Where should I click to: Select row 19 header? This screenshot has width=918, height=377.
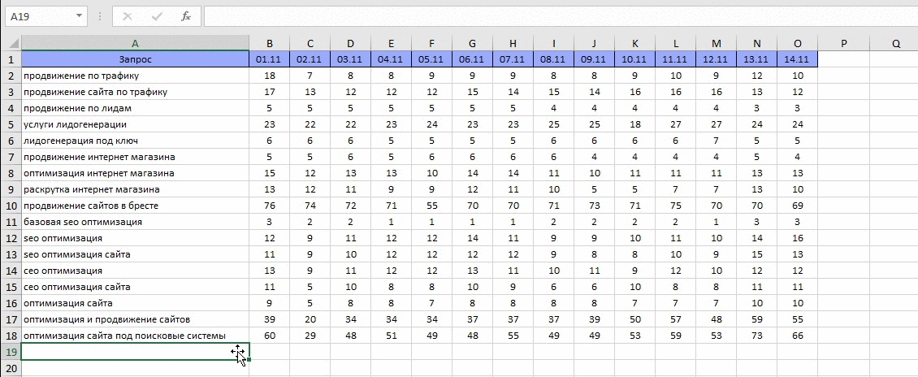click(x=11, y=351)
